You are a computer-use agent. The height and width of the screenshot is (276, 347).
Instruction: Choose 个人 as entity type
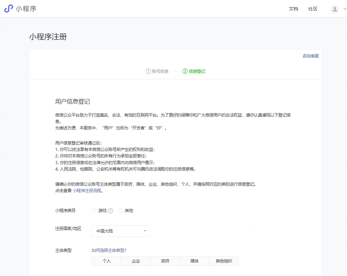pos(107,261)
